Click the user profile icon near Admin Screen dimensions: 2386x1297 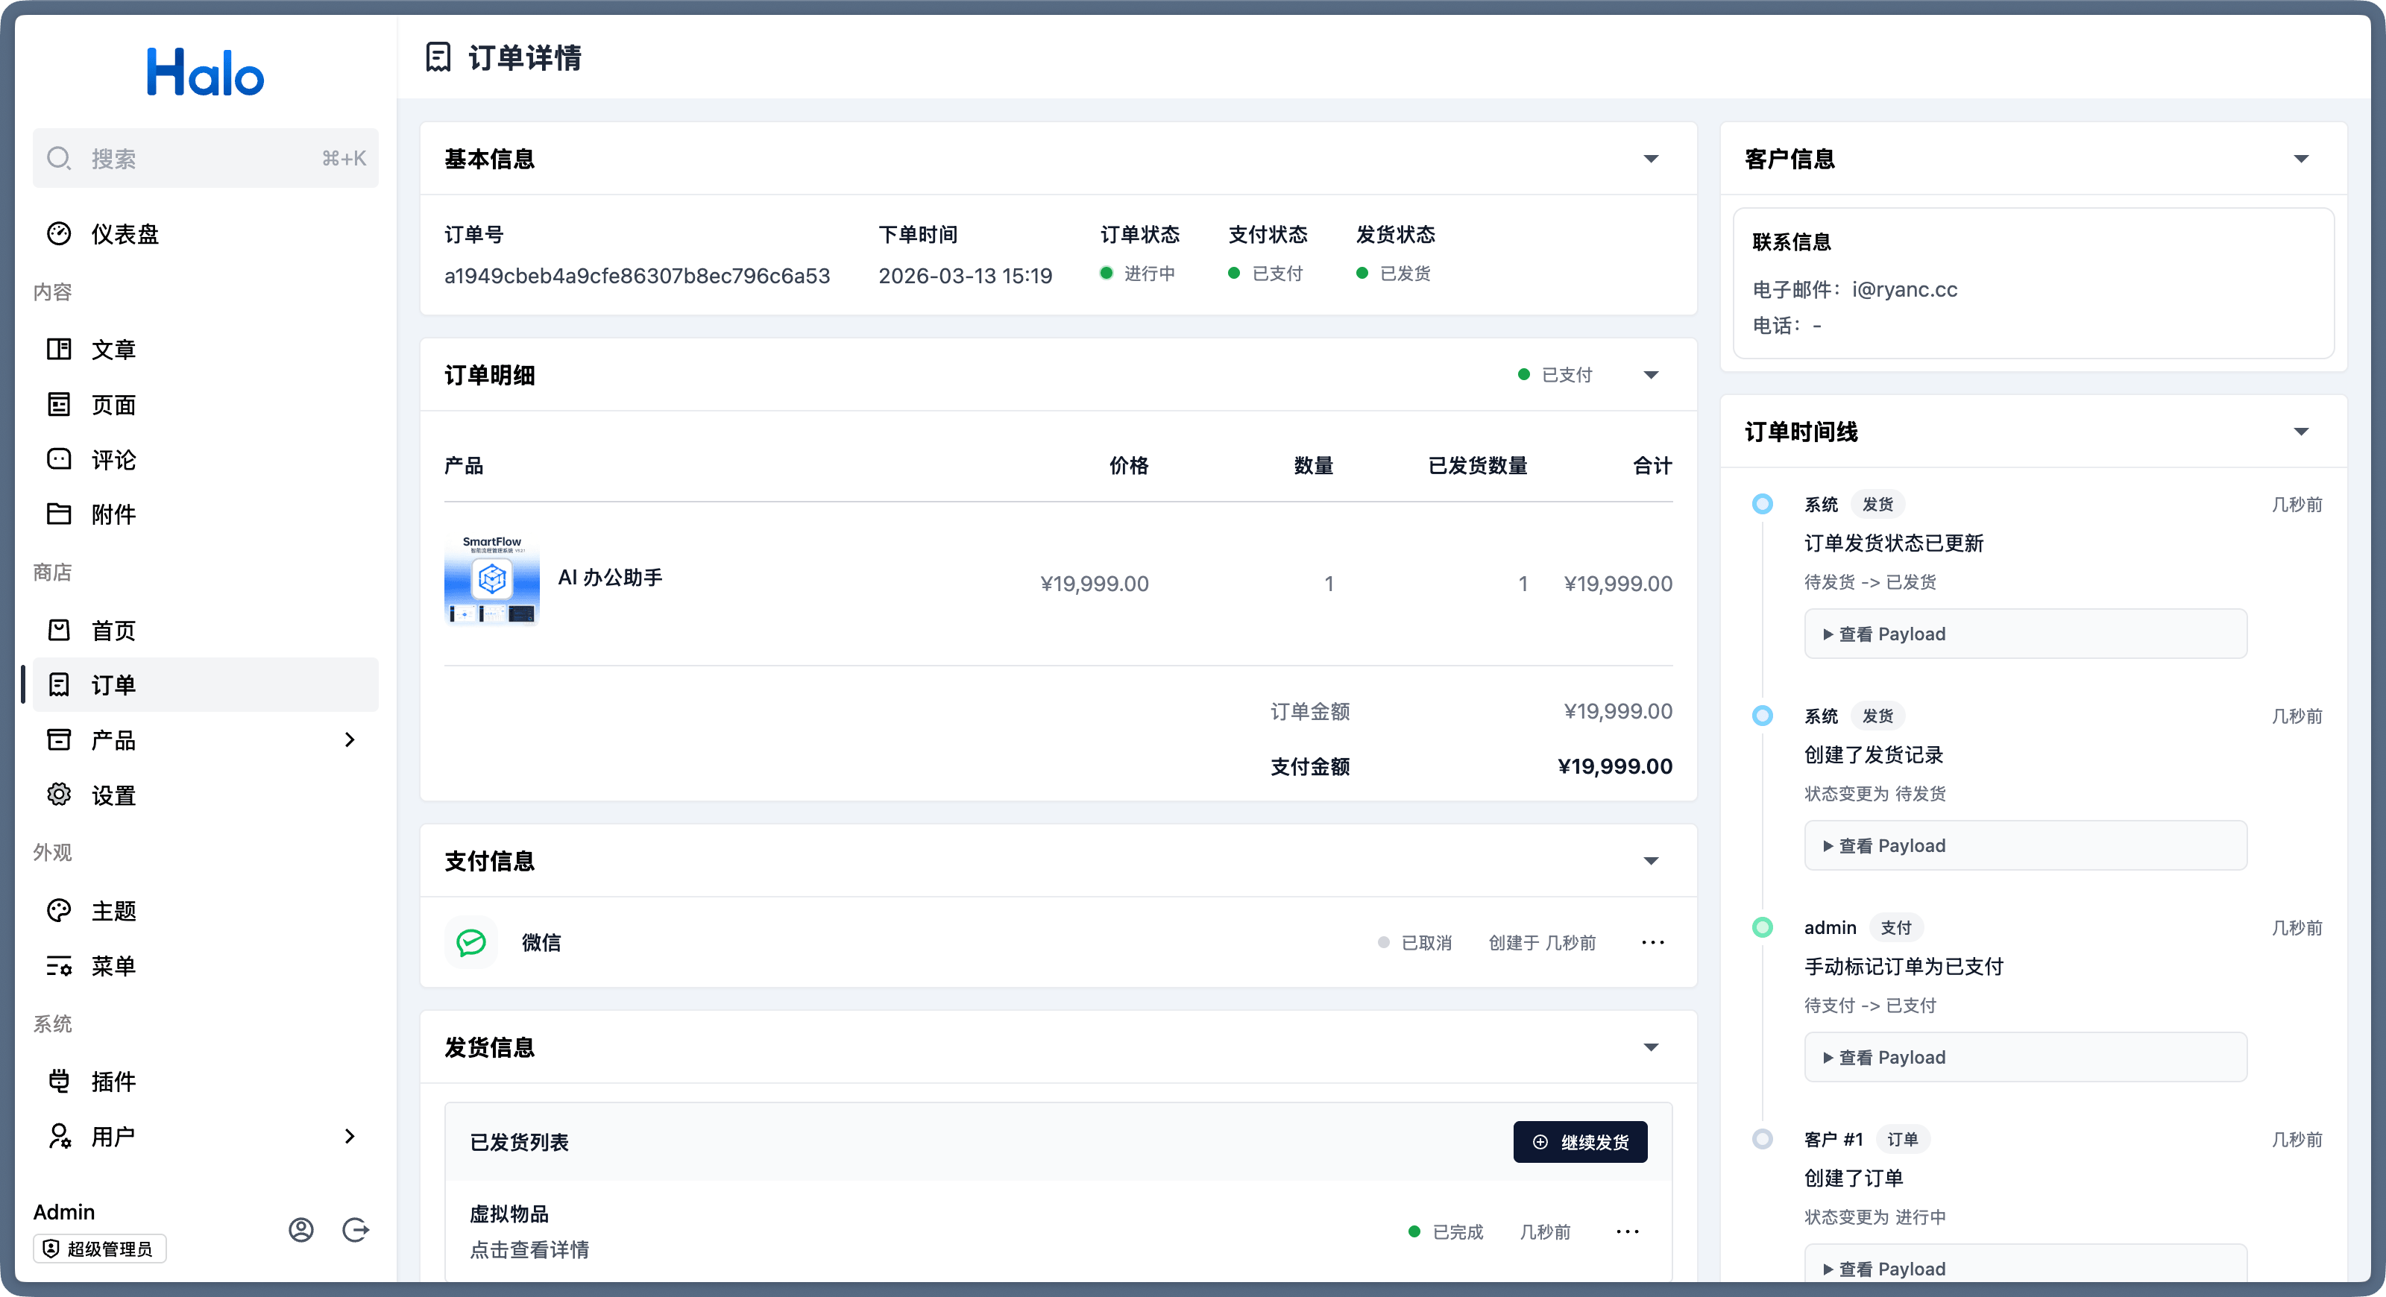(x=301, y=1229)
